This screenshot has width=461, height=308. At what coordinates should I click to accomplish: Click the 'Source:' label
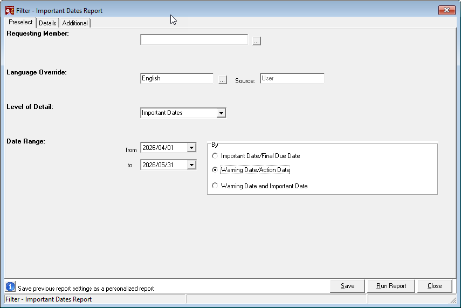[245, 81]
